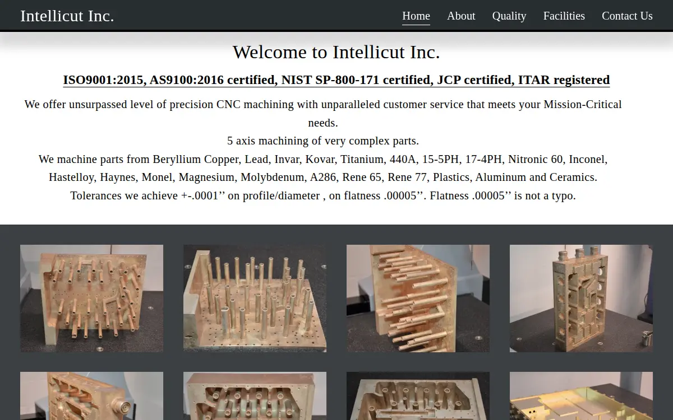View the second-row photo of yellow-gold flat part
This screenshot has width=673, height=420.
582,396
